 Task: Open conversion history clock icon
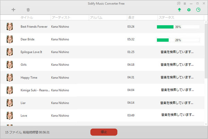click(198, 10)
